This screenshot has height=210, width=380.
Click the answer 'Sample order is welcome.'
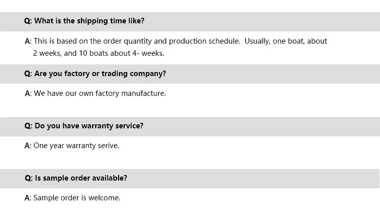77,198
